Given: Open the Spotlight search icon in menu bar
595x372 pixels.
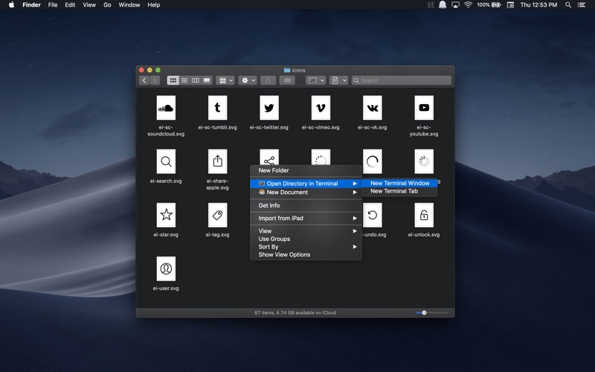Looking at the screenshot, I should (568, 5).
